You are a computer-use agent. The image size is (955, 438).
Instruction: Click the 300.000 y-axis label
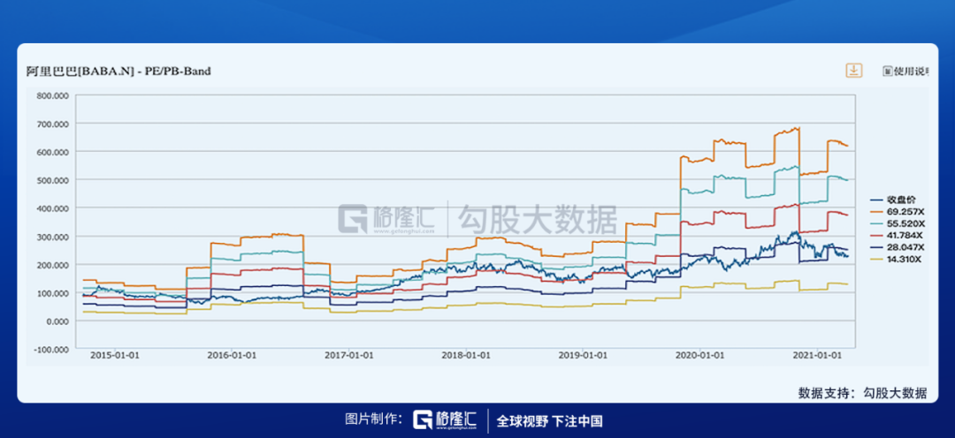[53, 237]
